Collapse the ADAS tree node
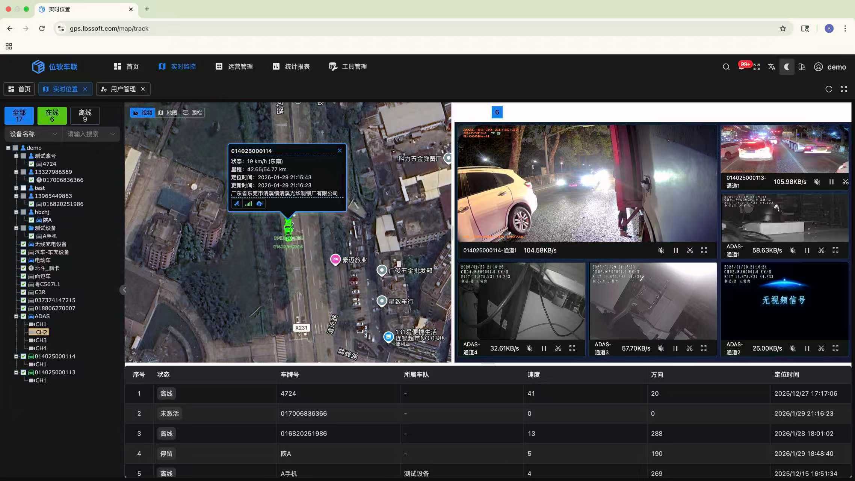This screenshot has height=481, width=855. [x=16, y=316]
